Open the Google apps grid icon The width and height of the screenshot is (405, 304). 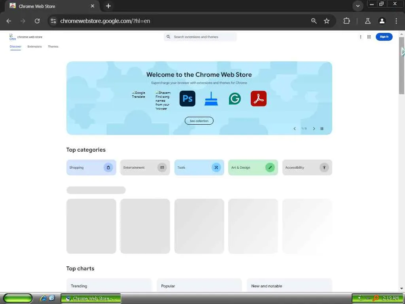coord(369,37)
